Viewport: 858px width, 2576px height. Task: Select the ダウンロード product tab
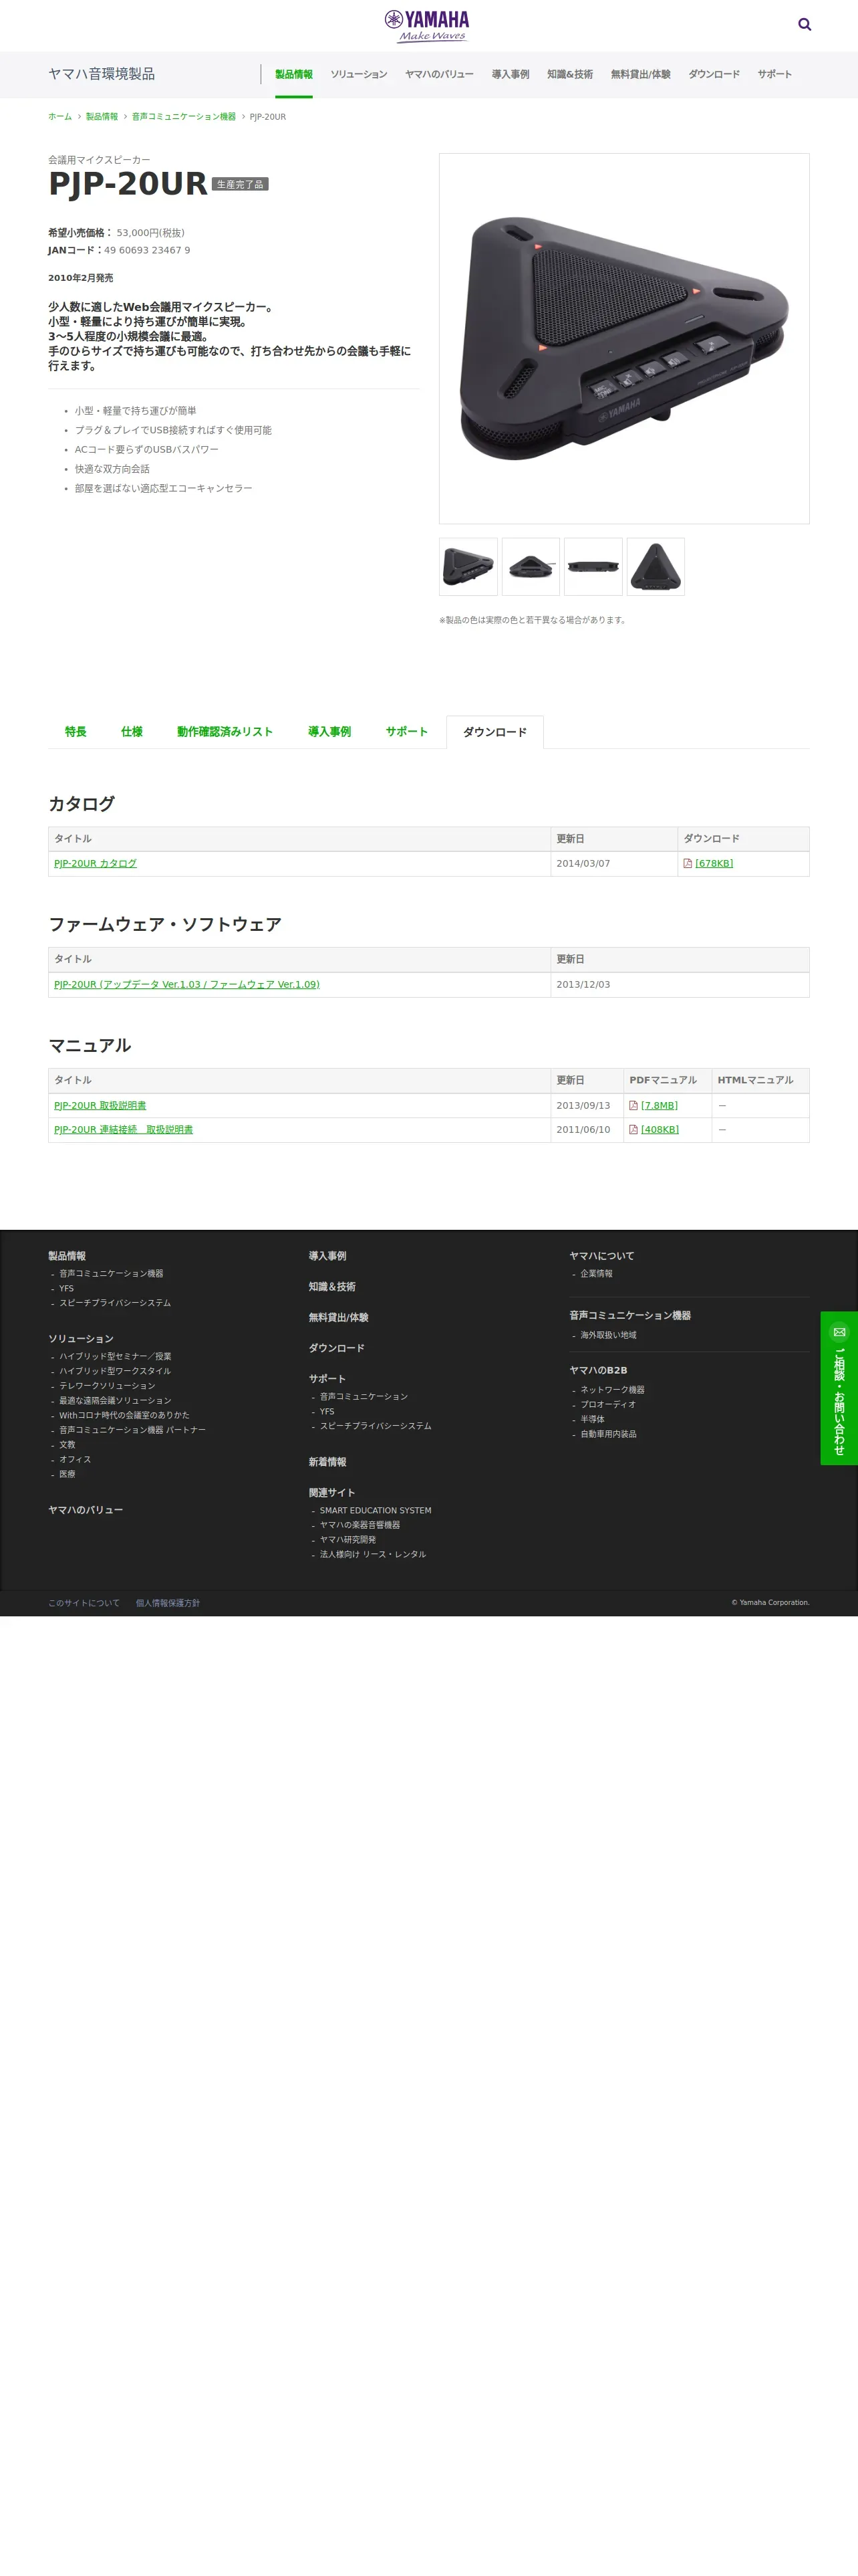494,732
